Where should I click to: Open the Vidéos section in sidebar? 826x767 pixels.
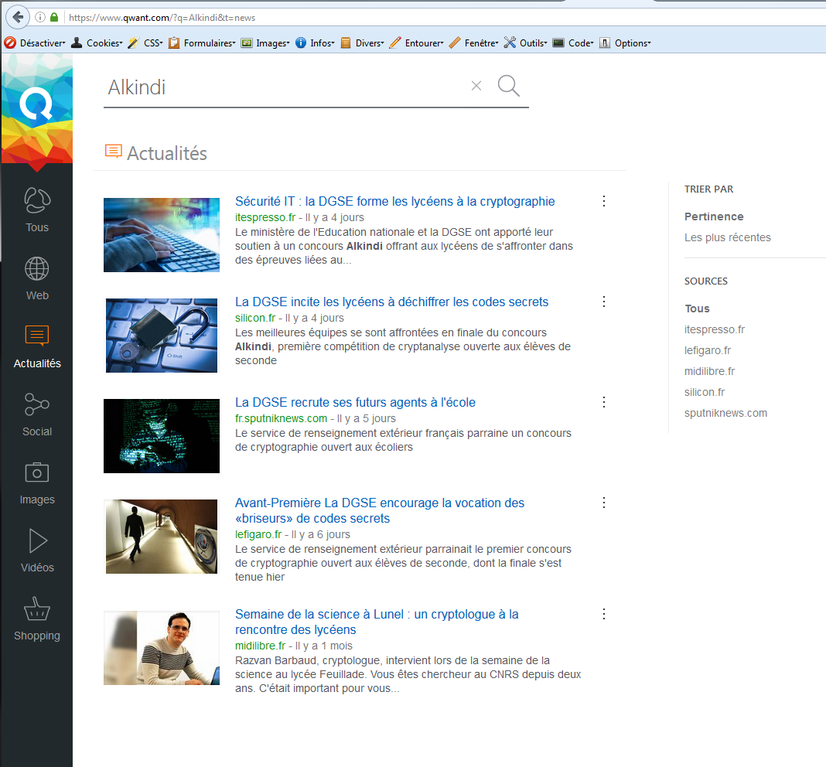point(36,551)
